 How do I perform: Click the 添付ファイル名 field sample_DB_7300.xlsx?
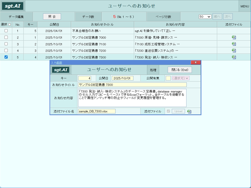(x=97, y=111)
